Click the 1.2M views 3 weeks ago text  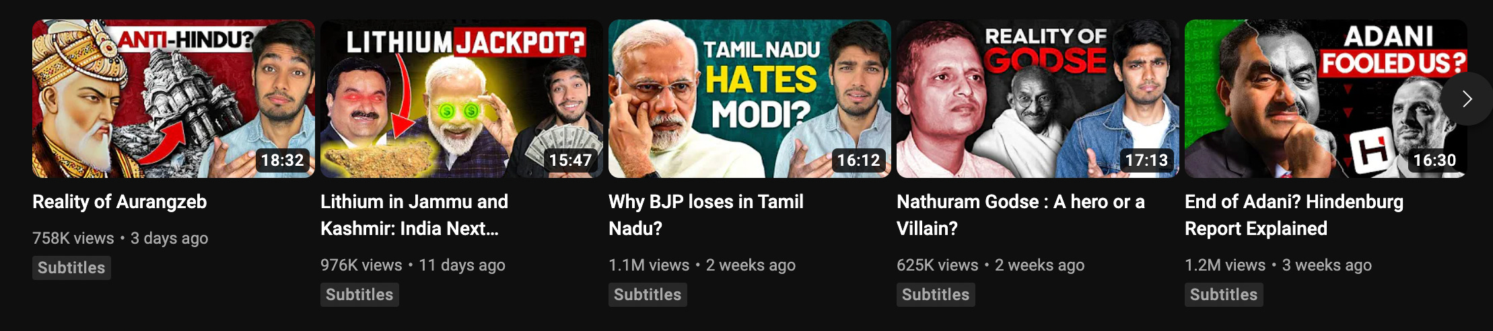1278,265
